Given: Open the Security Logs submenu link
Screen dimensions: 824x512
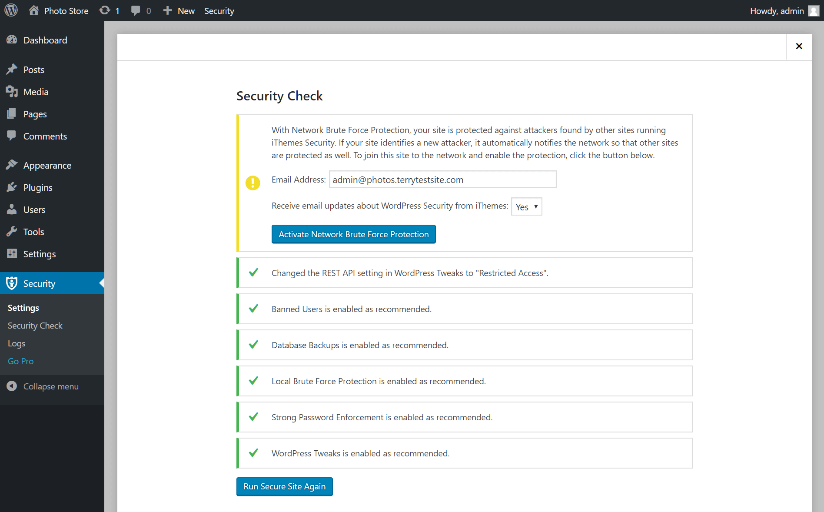Looking at the screenshot, I should (x=17, y=343).
